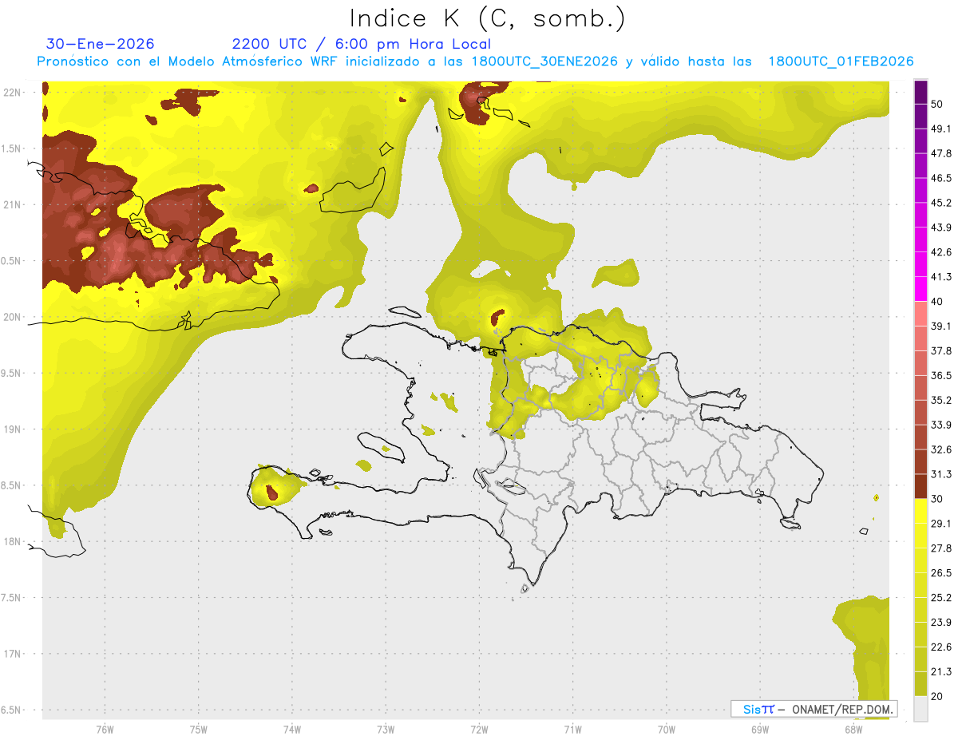This screenshot has width=958, height=740.
Task: Pick the magenta swatch between 40 and 41.3
Action: [x=920, y=289]
